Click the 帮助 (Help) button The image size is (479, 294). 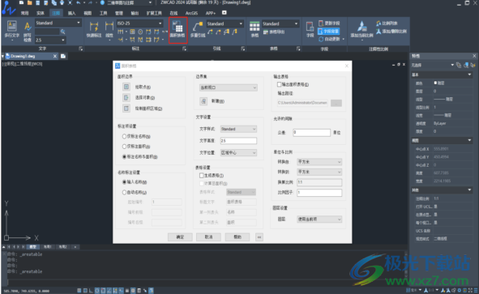click(237, 237)
